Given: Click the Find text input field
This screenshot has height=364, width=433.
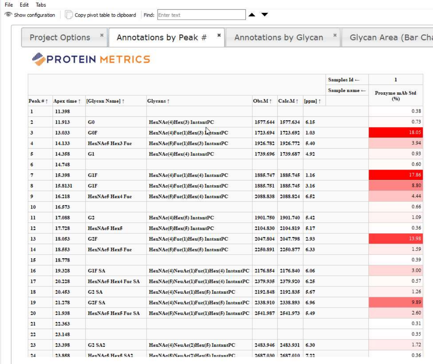Looking at the screenshot, I should (201, 15).
